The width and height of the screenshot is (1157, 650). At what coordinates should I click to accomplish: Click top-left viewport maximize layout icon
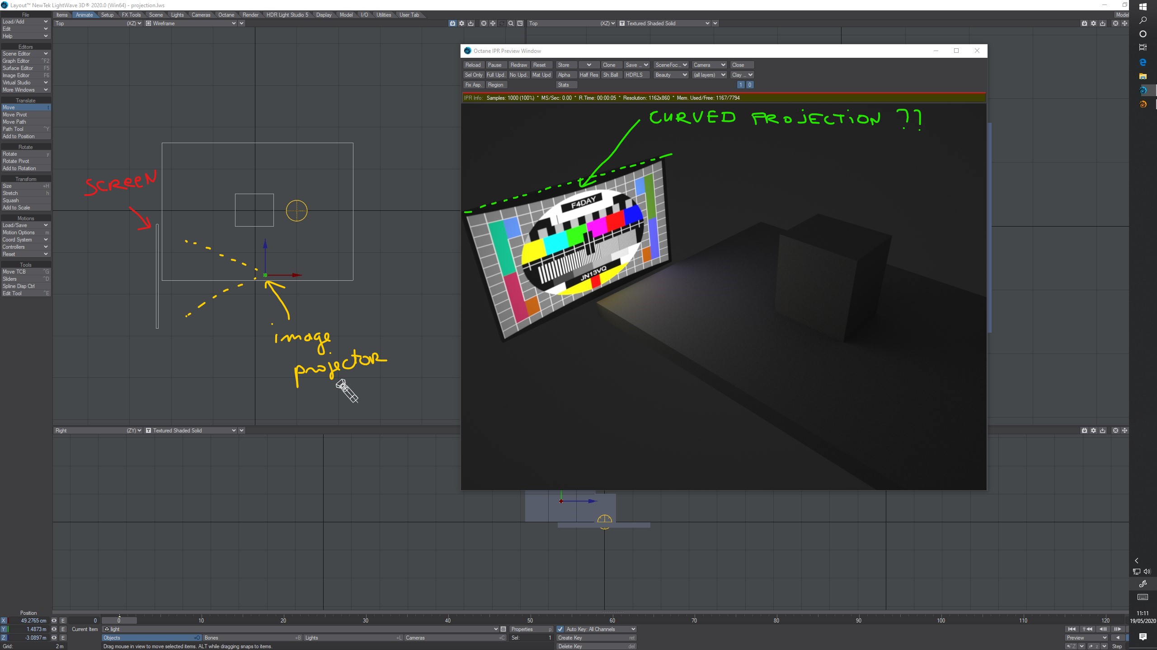click(520, 23)
